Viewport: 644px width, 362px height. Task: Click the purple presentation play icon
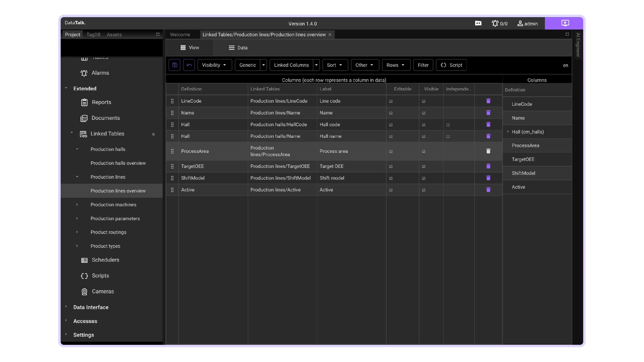565,23
